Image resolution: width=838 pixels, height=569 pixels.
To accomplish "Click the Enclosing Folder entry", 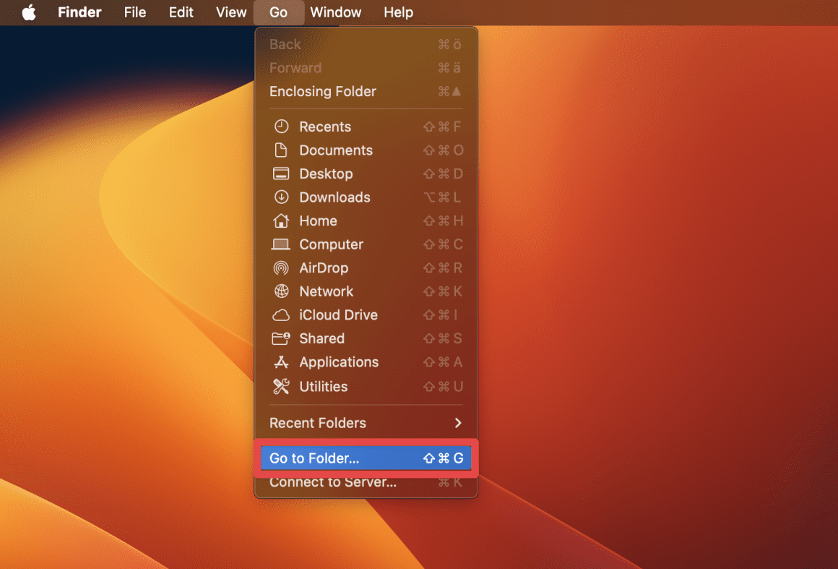I will 322,91.
